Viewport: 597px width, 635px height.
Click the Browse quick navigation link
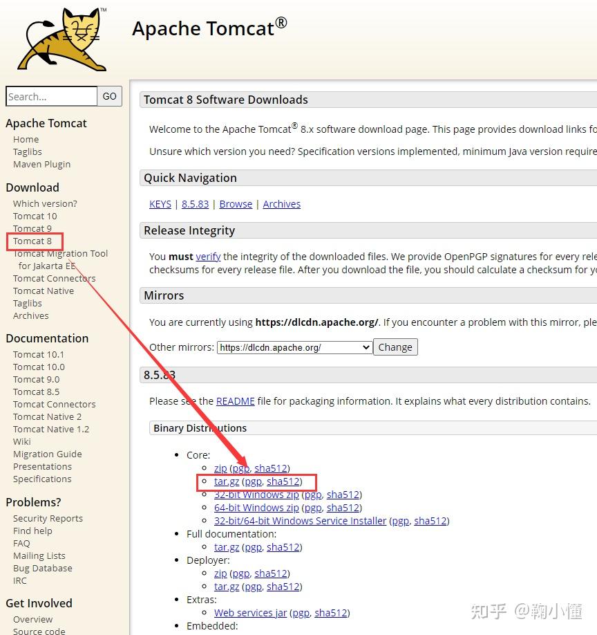pyautogui.click(x=236, y=204)
